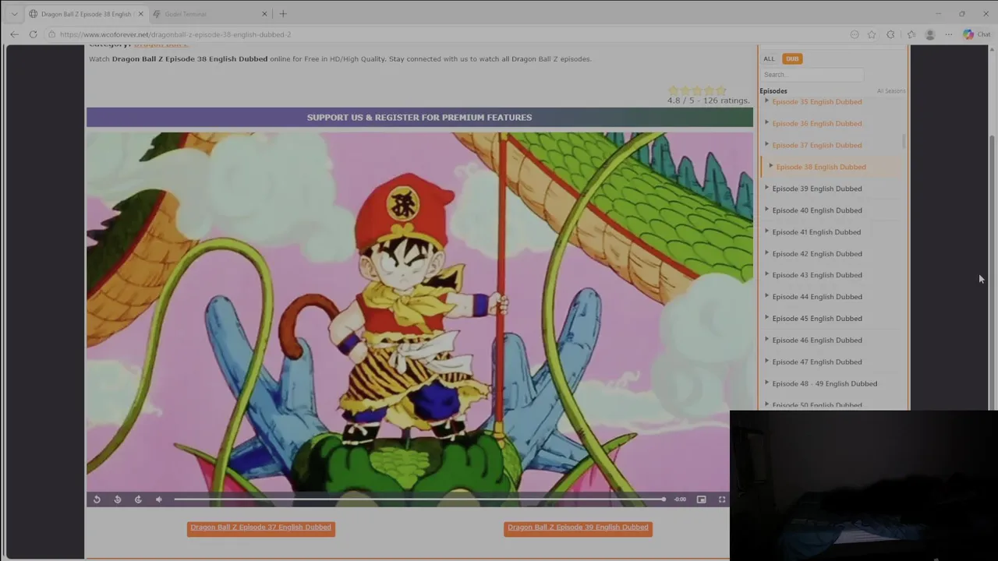The image size is (998, 561).
Task: Rate the episode with the fifth star
Action: pyautogui.click(x=720, y=90)
